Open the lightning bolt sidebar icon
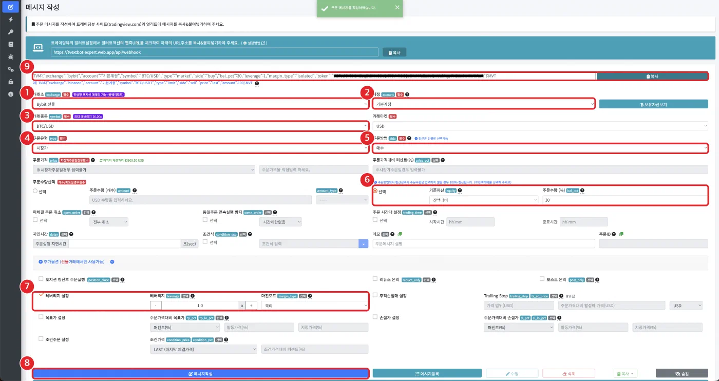This screenshot has width=719, height=381. [11, 20]
